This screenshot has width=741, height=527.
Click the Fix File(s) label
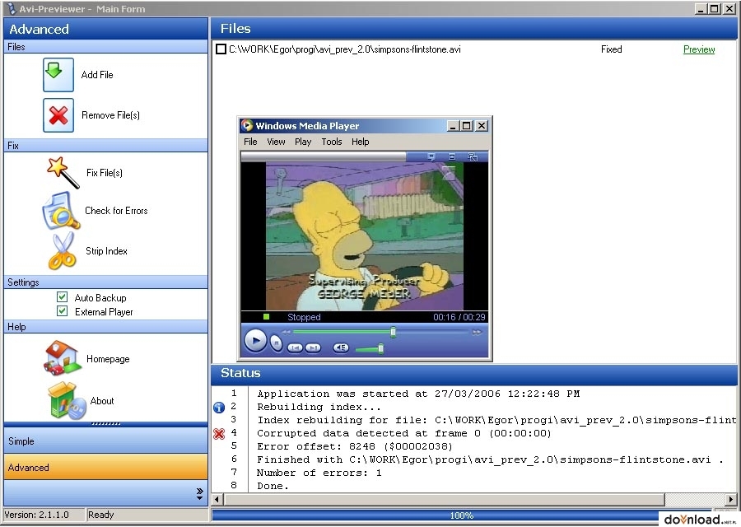coord(105,173)
